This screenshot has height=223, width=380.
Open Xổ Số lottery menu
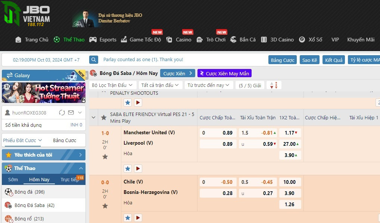(311, 40)
